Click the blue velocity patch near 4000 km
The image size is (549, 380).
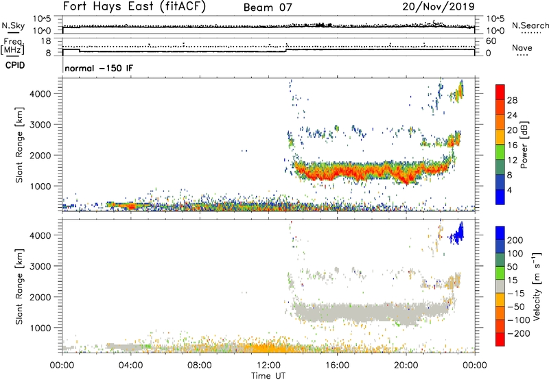pos(458,234)
